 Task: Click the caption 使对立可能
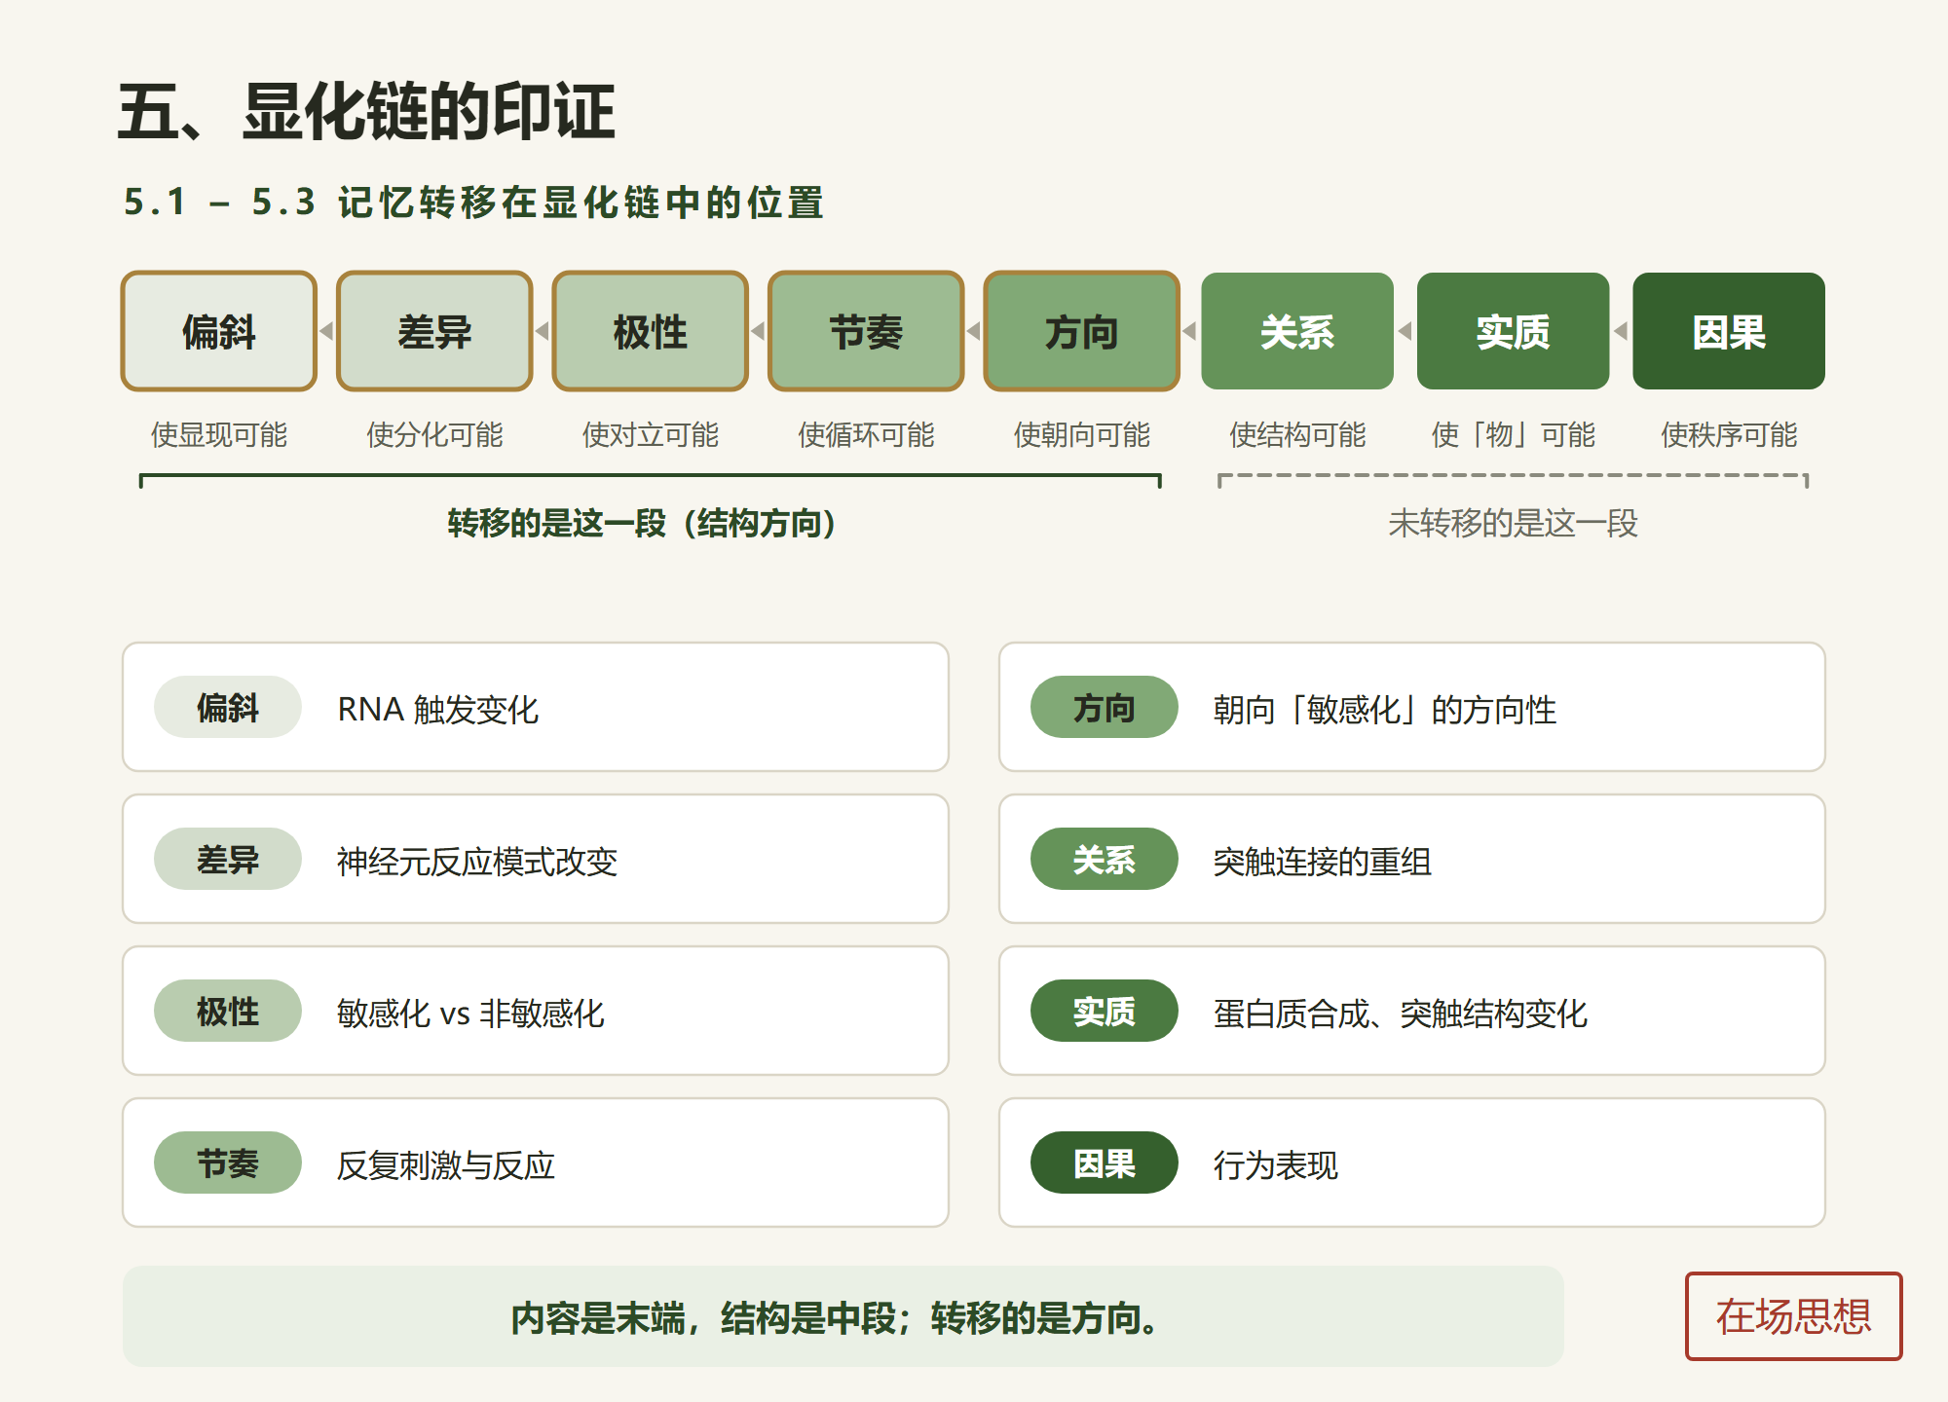point(651,434)
